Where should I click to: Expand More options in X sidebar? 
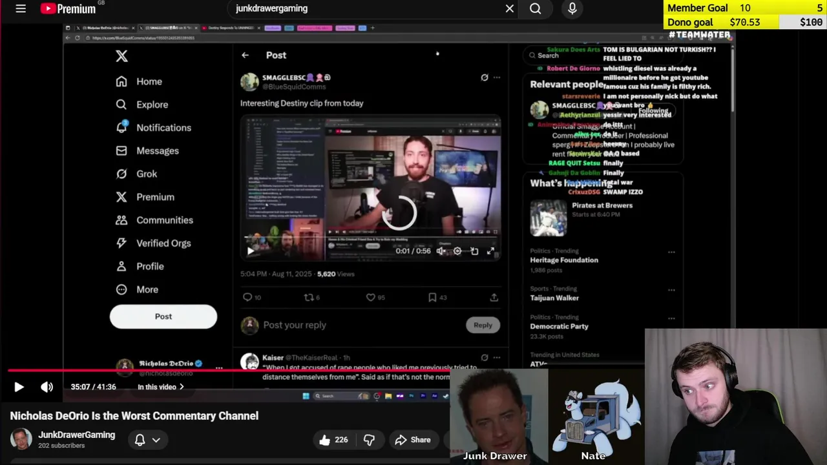[x=137, y=289]
